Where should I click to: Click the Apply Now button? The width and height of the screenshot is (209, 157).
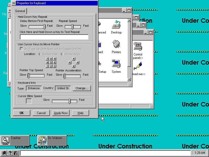(x=61, y=113)
